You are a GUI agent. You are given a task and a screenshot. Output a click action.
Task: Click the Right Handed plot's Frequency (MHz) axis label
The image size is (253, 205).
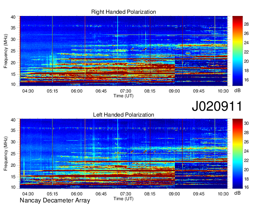click(x=6, y=51)
